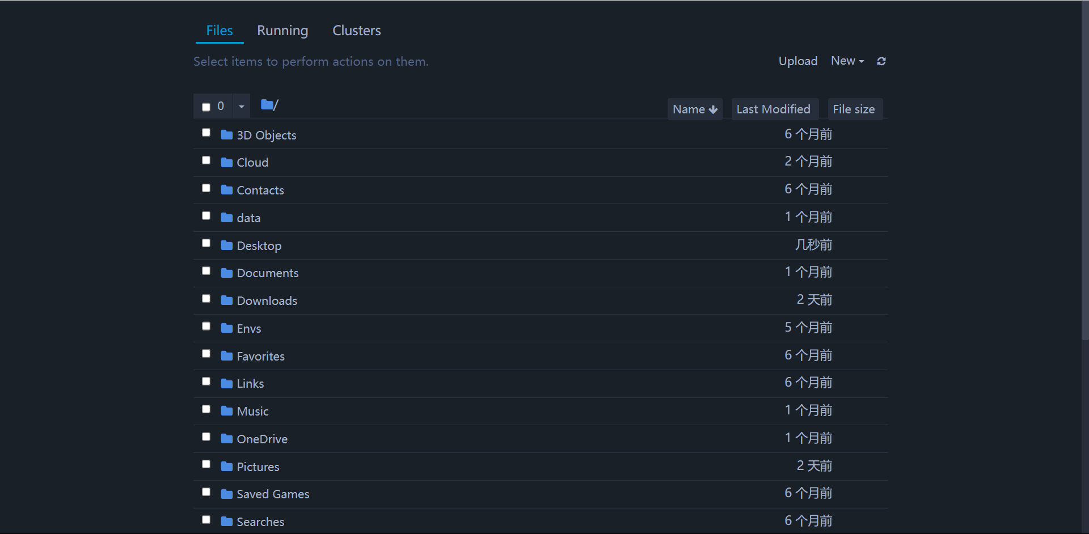
Task: Click the Links folder icon
Action: (227, 383)
